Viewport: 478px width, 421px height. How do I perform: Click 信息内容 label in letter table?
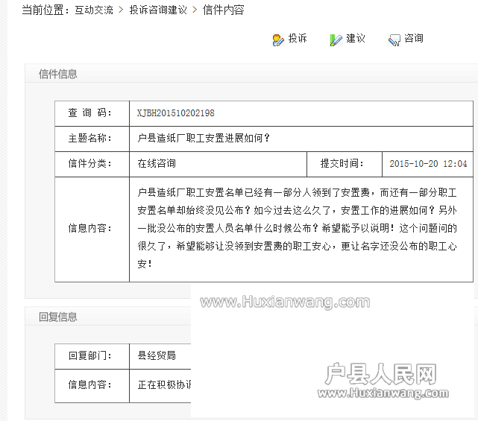(90, 228)
